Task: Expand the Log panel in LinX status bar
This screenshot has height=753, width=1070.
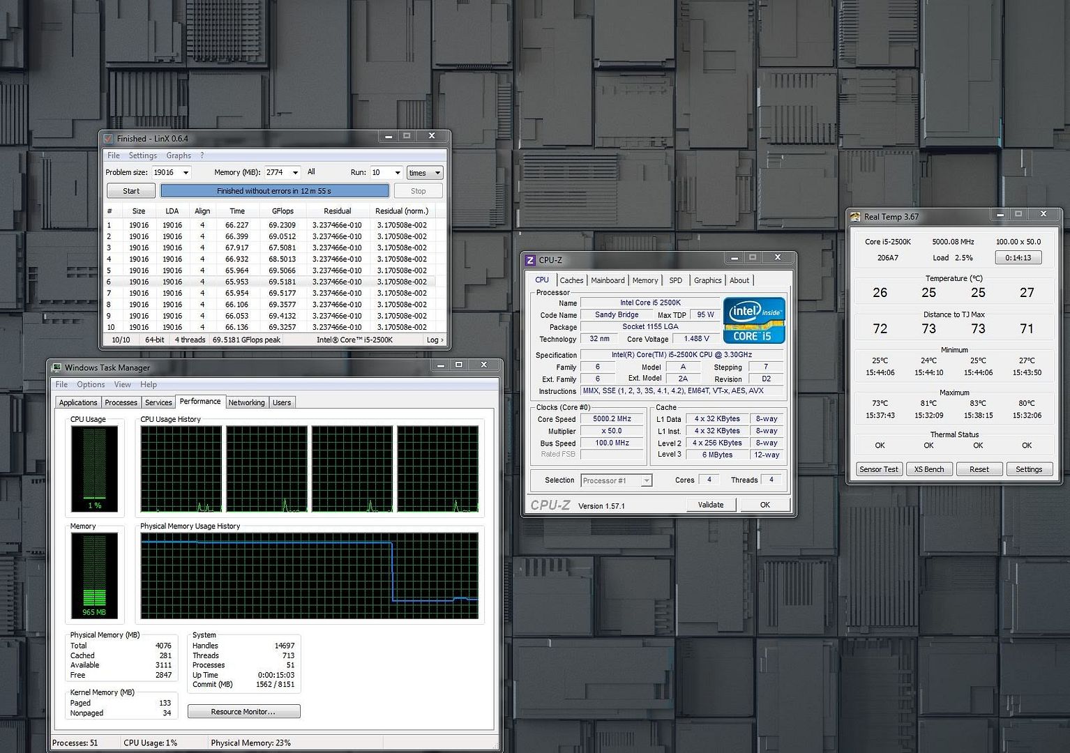Action: [x=435, y=340]
